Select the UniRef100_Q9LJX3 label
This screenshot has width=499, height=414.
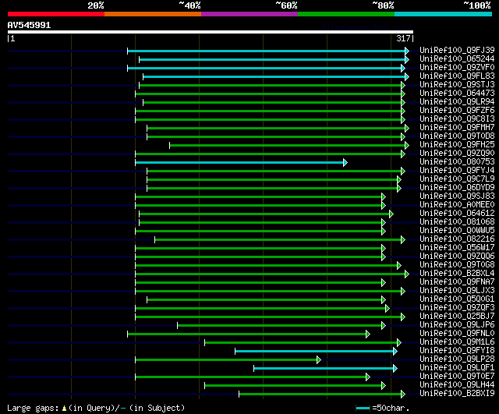click(x=457, y=291)
